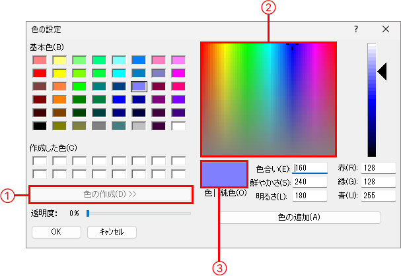Click the help question mark button
The image size is (401, 276).
[x=355, y=30]
